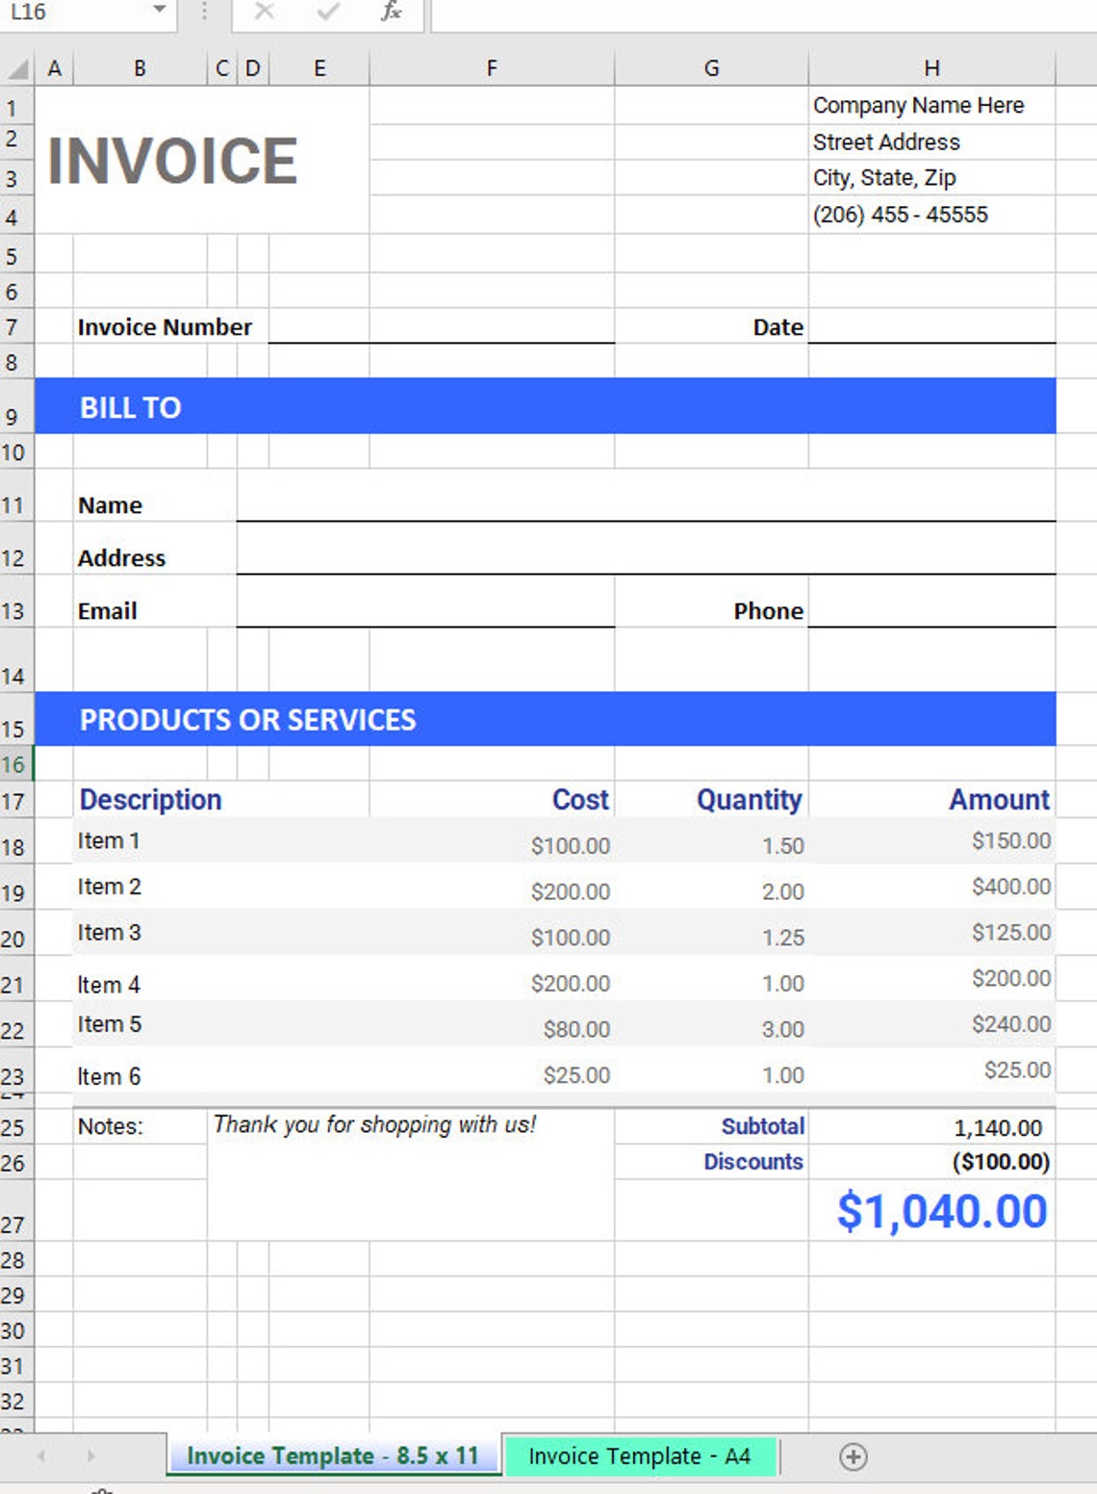
Task: Click the Add new sheet (+) icon
Action: (853, 1456)
